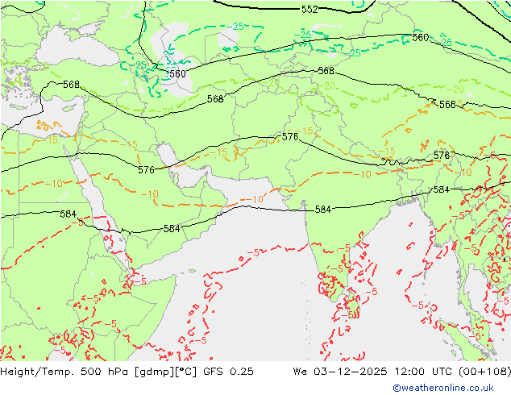Click the 576 label over northern Pakistan
This screenshot has width=511, height=395.
289,137
